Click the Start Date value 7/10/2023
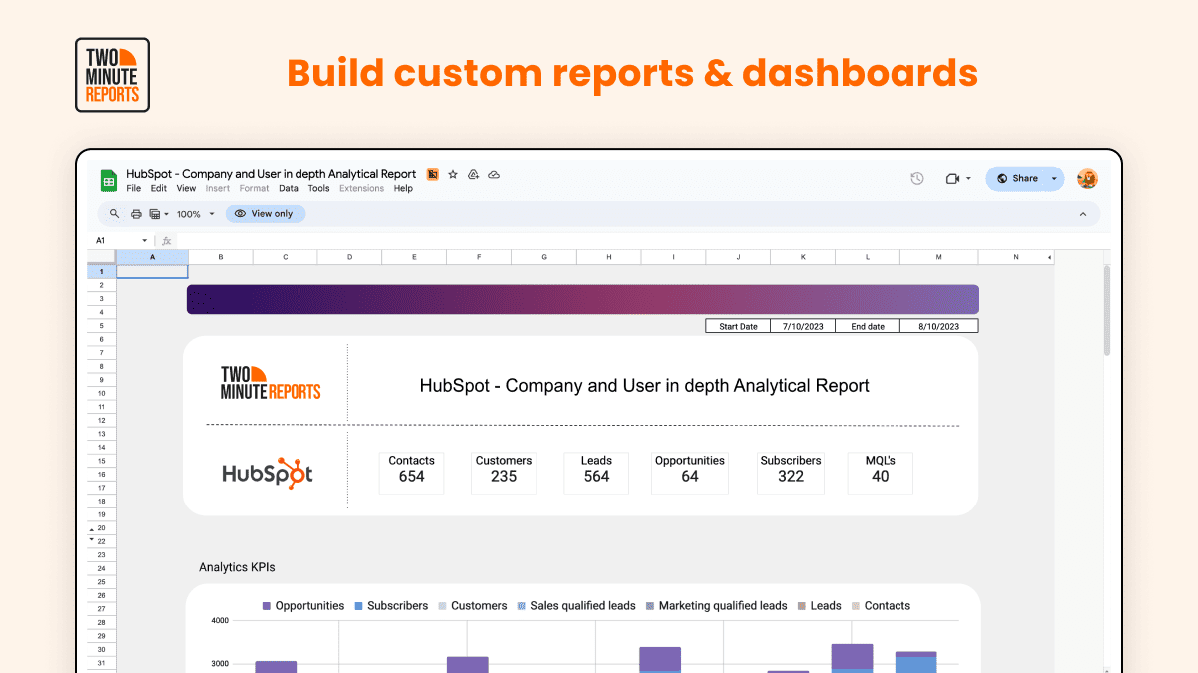This screenshot has width=1198, height=673. (803, 326)
